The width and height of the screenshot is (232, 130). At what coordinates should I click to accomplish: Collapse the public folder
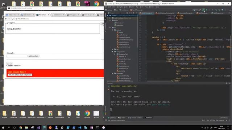(x=110, y=20)
